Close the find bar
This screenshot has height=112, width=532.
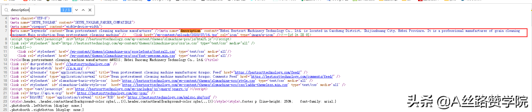pos(90,10)
